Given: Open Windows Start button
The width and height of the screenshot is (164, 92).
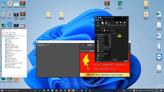Looking at the screenshot, I should point(2,90).
